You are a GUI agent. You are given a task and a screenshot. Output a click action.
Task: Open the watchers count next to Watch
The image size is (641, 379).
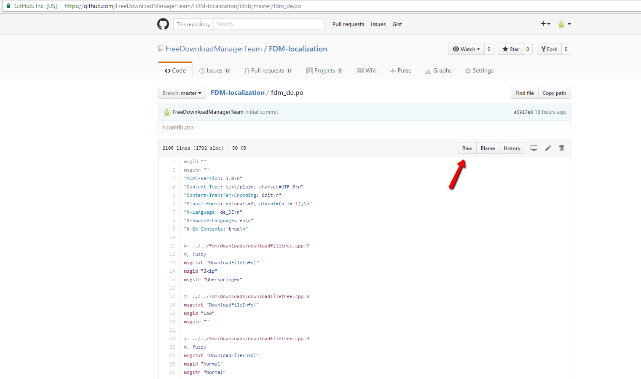[x=489, y=49]
